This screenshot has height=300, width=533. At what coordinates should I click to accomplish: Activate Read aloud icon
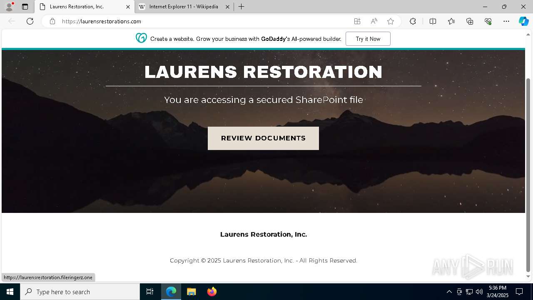pyautogui.click(x=374, y=21)
